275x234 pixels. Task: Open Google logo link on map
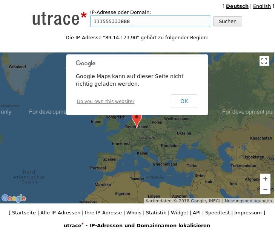pos(14,199)
